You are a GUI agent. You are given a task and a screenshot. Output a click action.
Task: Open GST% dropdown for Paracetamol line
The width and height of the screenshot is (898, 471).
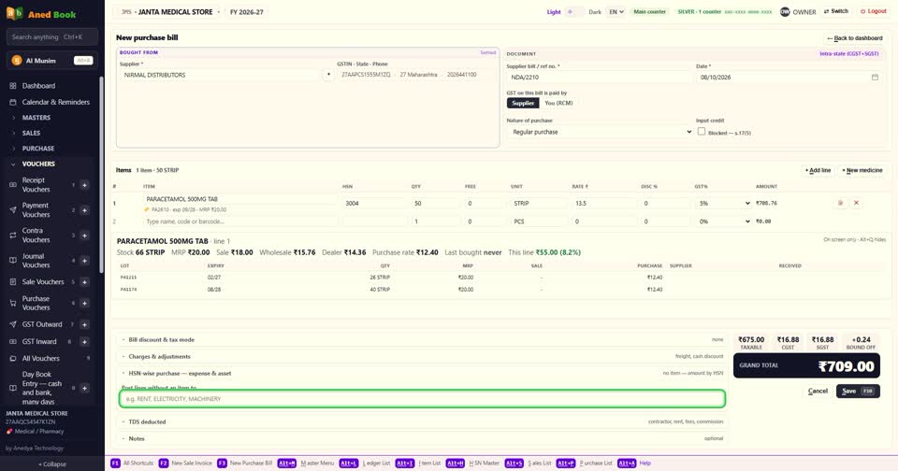[x=724, y=203]
